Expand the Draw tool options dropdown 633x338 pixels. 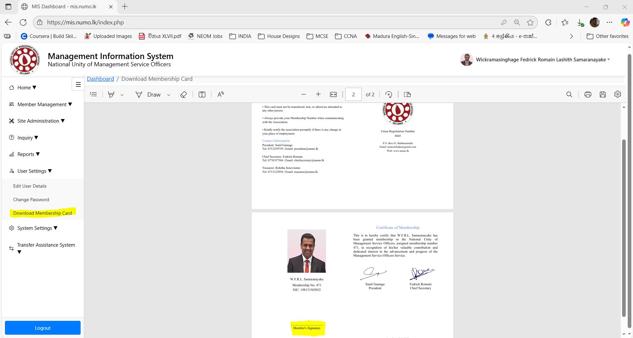pos(168,95)
